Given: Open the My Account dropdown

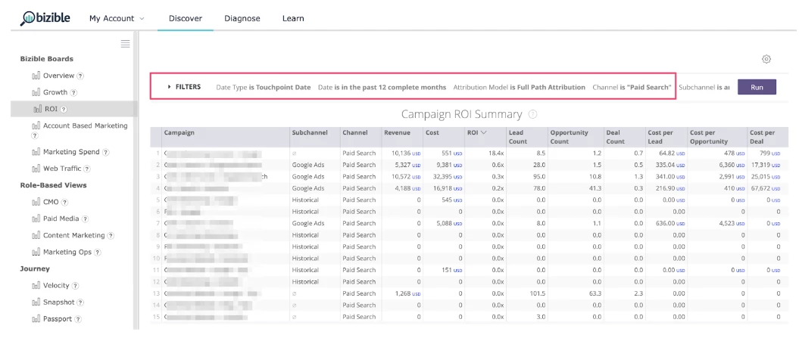Looking at the screenshot, I should coord(117,18).
